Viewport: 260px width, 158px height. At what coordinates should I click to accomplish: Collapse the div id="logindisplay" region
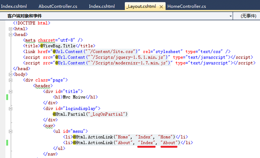tap(10, 109)
